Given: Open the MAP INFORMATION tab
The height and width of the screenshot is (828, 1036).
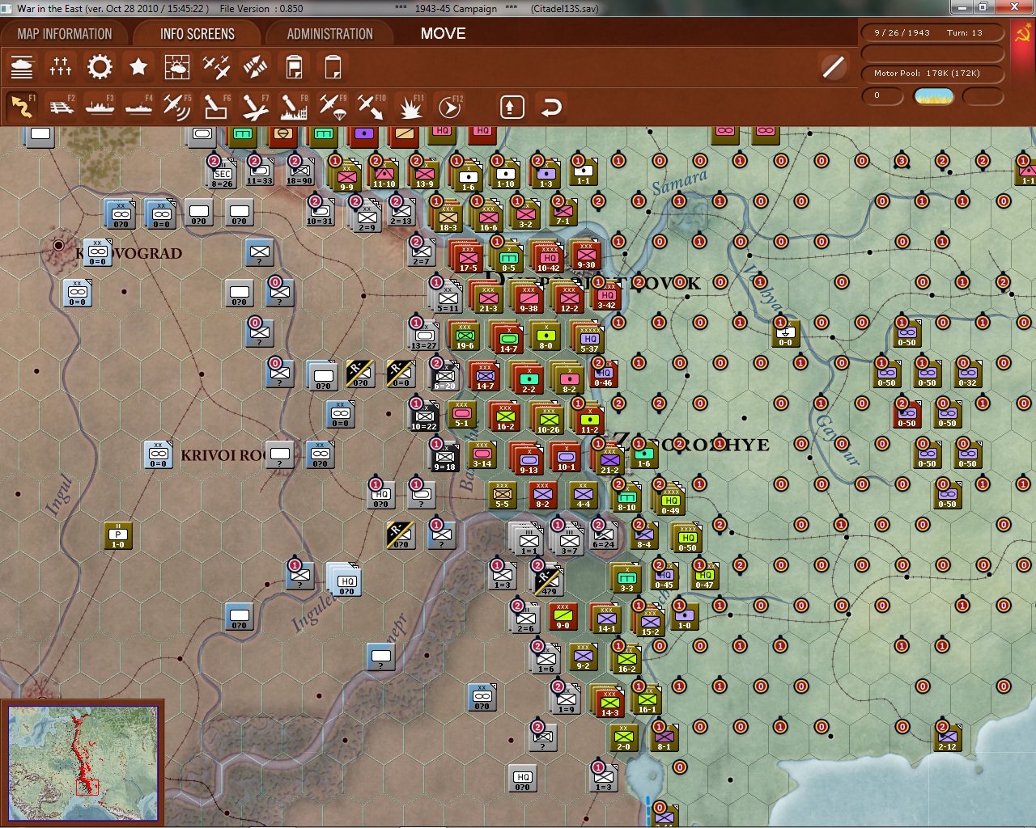Looking at the screenshot, I should (x=65, y=34).
